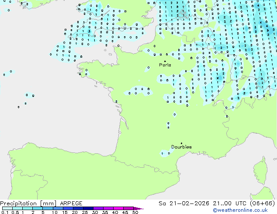Screen dimensions: 277x214
Task: Click the '21.00 UTC (06+66)' time text
Action: pos(244,204)
